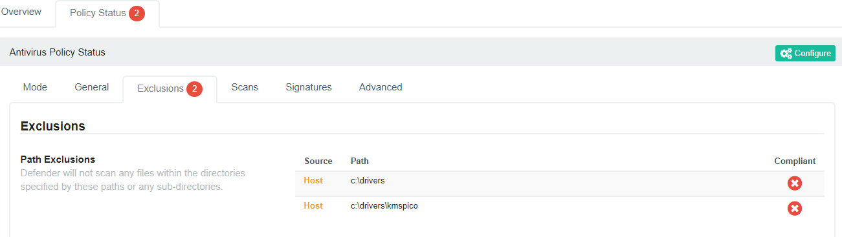Select the c:\drivers path entry
This screenshot has height=237, width=842.
[368, 181]
